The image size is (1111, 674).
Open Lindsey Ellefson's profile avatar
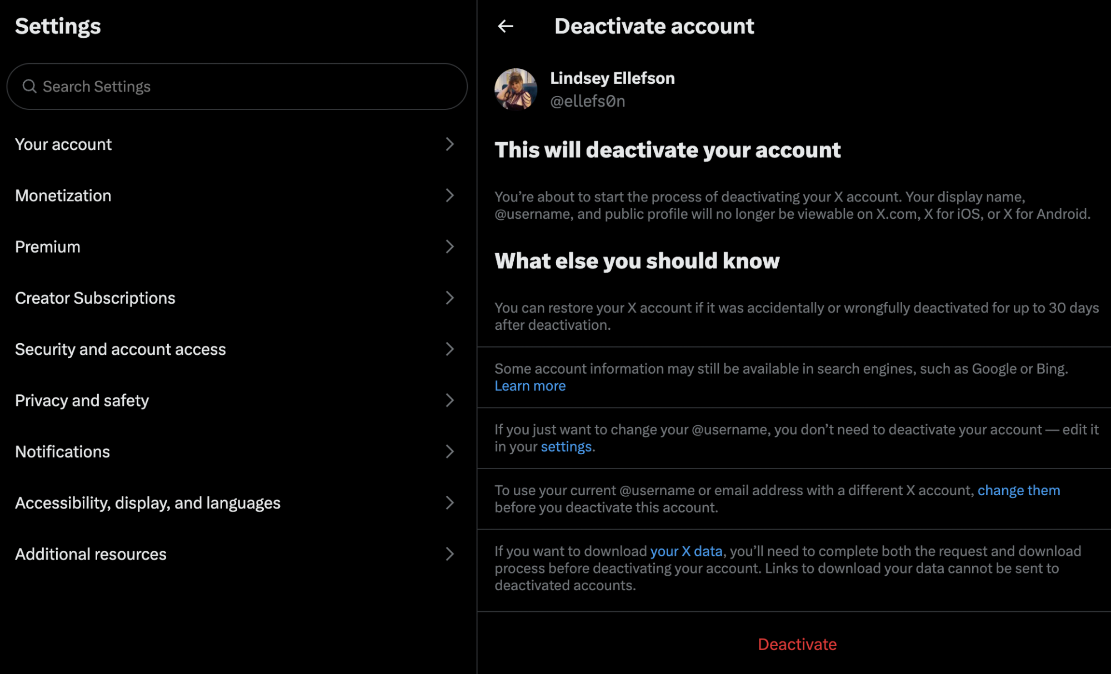(516, 89)
